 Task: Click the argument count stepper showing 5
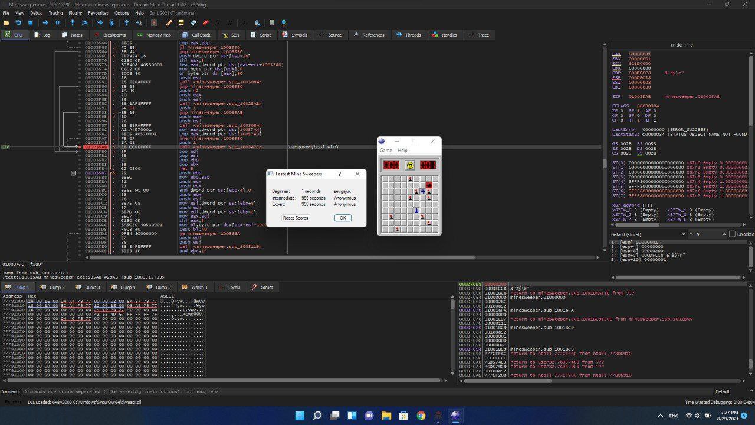708,234
